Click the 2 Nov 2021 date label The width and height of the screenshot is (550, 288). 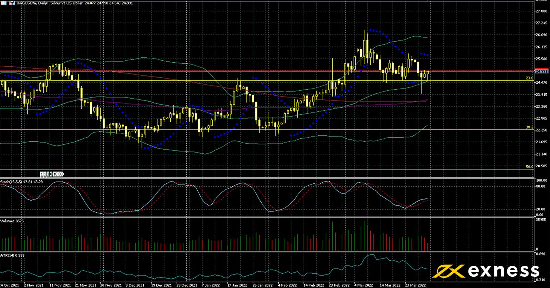pos(34,285)
